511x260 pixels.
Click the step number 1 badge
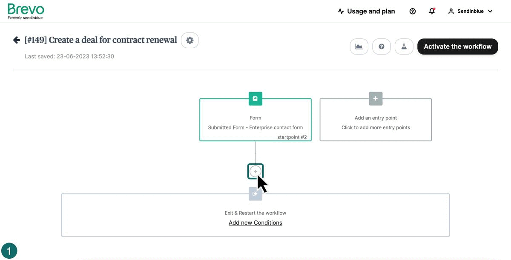(9, 251)
